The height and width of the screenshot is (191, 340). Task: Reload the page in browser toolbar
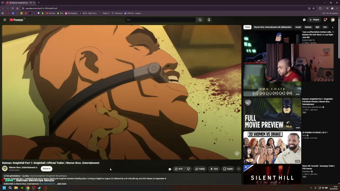(x=12, y=8)
